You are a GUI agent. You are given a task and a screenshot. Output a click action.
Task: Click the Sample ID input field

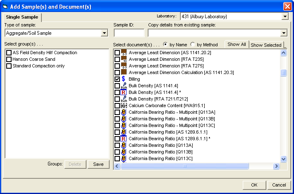coord(129,33)
